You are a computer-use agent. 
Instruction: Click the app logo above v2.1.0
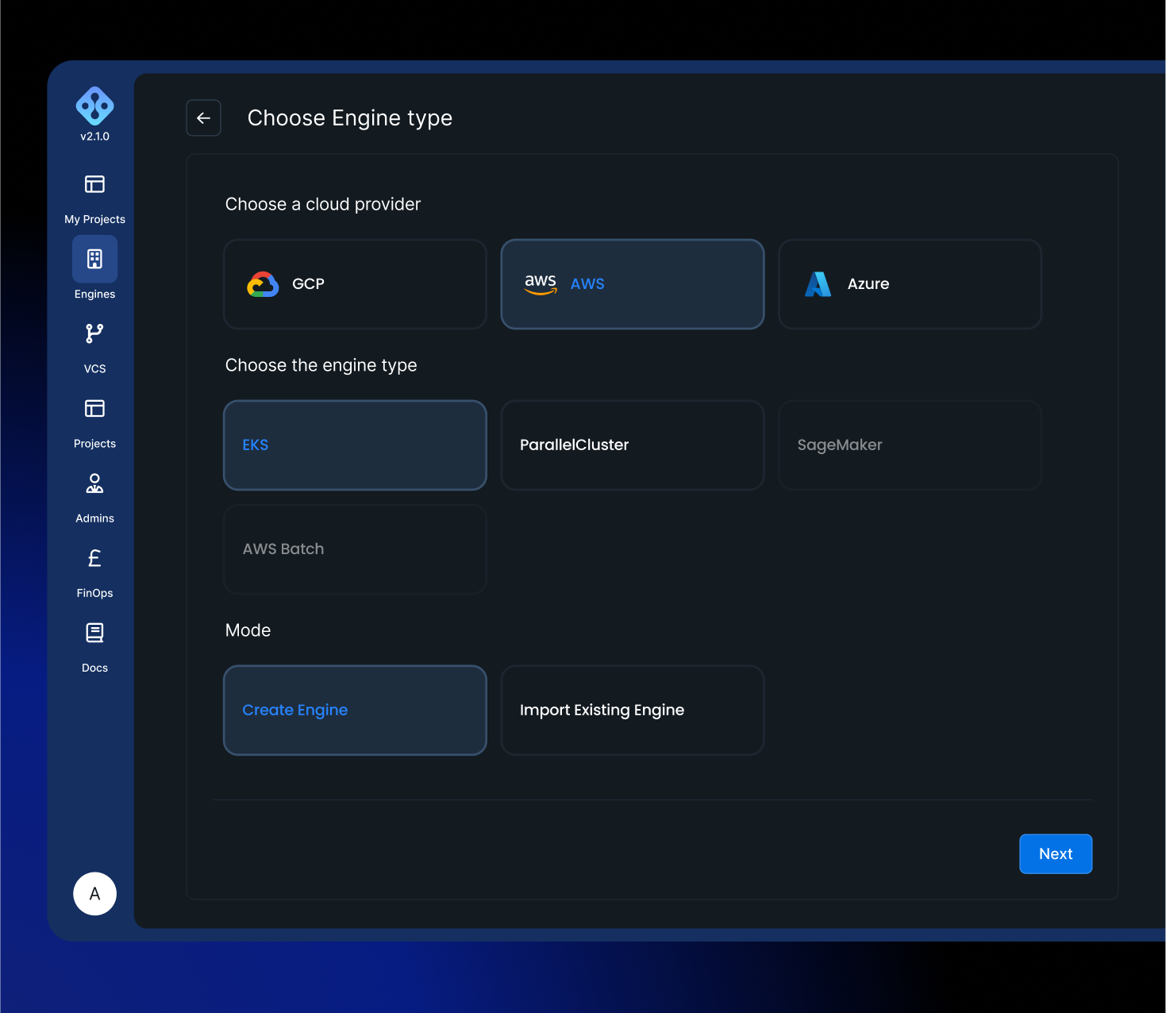pyautogui.click(x=94, y=106)
